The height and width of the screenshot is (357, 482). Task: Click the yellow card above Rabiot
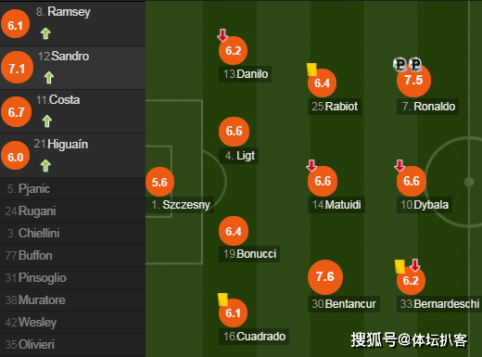click(x=311, y=70)
